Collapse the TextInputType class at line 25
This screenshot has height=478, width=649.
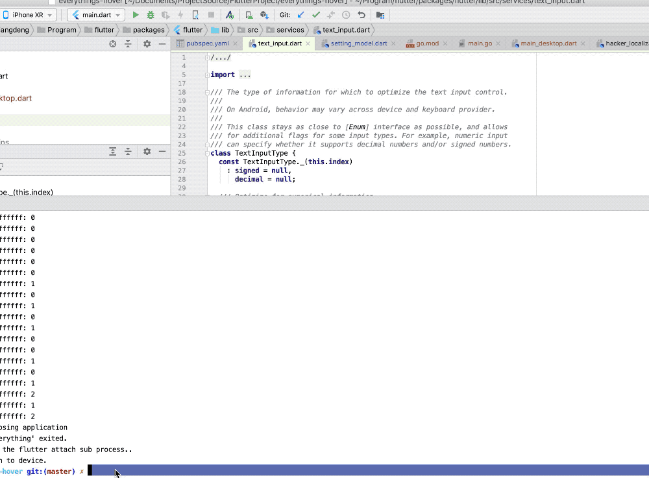point(208,154)
